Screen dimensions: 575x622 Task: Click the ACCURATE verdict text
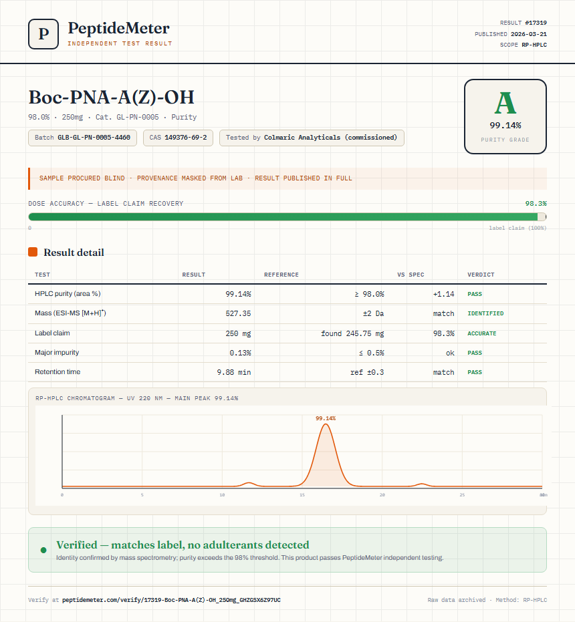click(x=481, y=333)
